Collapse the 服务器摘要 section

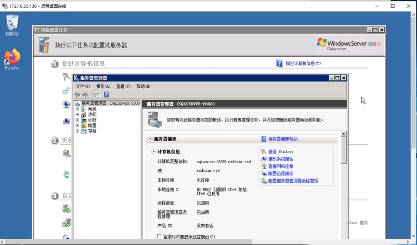point(150,139)
